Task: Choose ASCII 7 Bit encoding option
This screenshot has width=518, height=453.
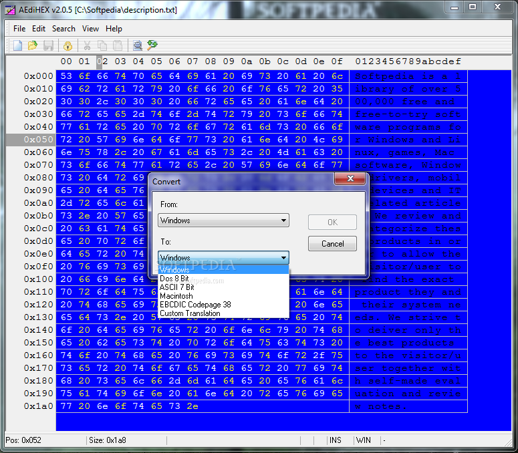Action: pos(224,287)
